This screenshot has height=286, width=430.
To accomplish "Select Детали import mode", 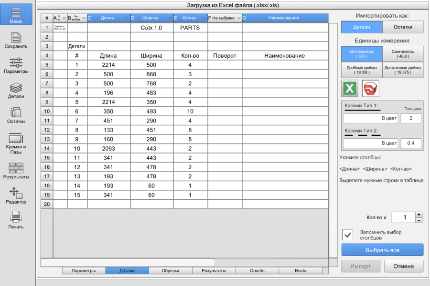I will pyautogui.click(x=362, y=27).
